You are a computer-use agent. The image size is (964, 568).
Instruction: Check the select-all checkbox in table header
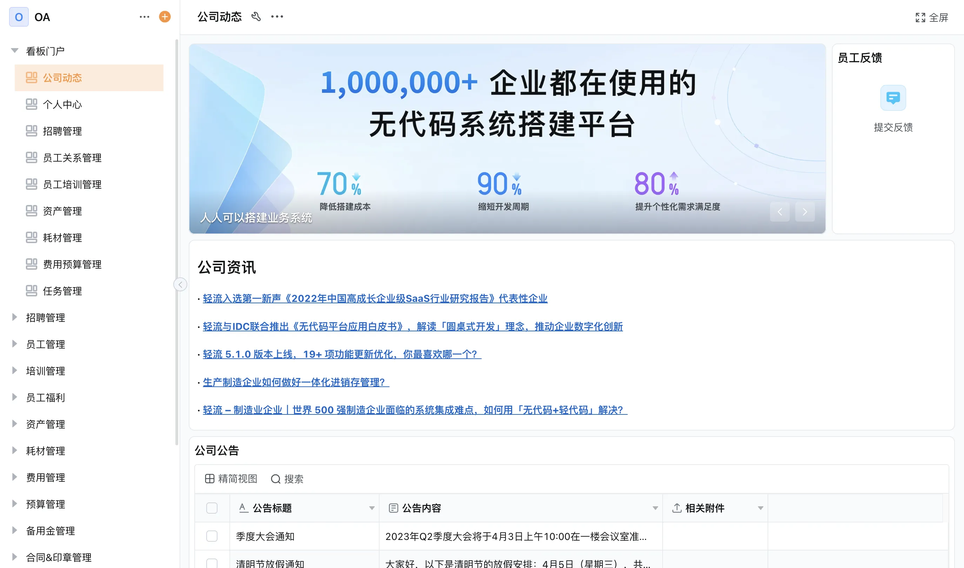[x=212, y=508]
